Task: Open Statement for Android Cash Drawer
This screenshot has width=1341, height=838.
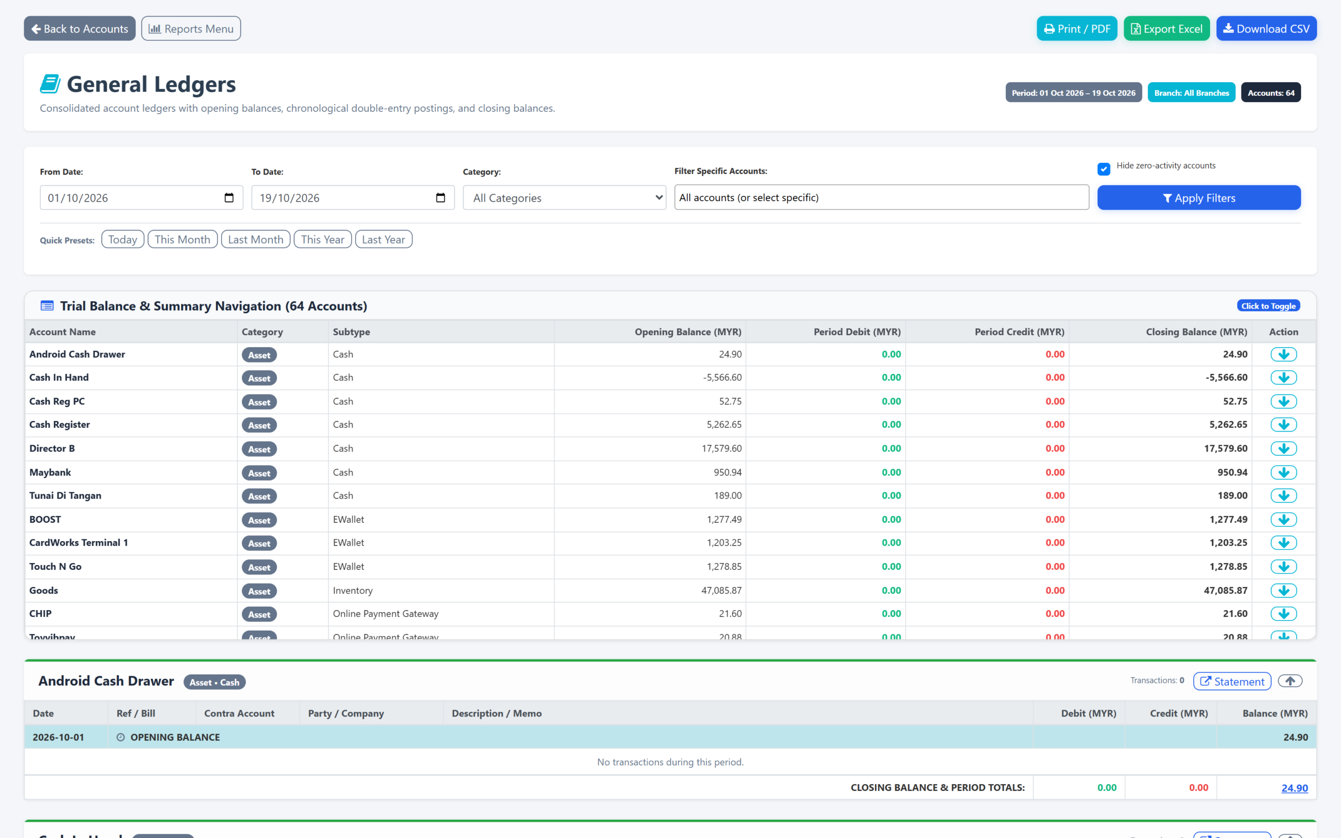Action: point(1232,682)
